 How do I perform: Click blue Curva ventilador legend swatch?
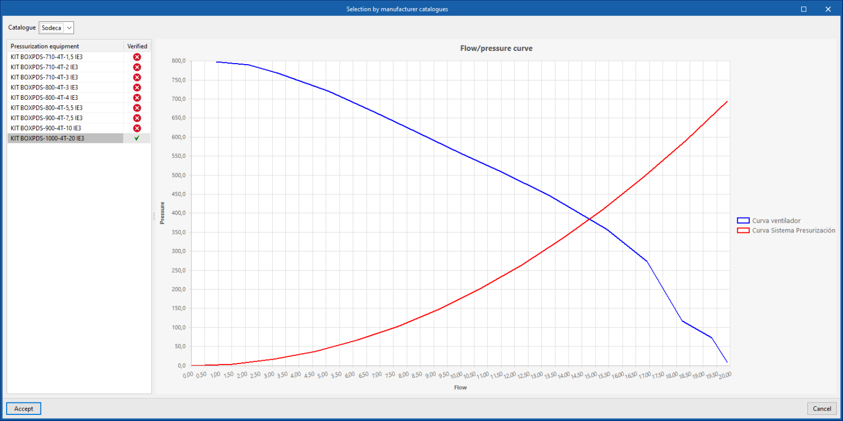coord(743,220)
